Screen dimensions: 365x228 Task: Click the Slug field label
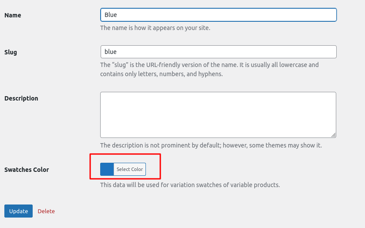coord(10,52)
